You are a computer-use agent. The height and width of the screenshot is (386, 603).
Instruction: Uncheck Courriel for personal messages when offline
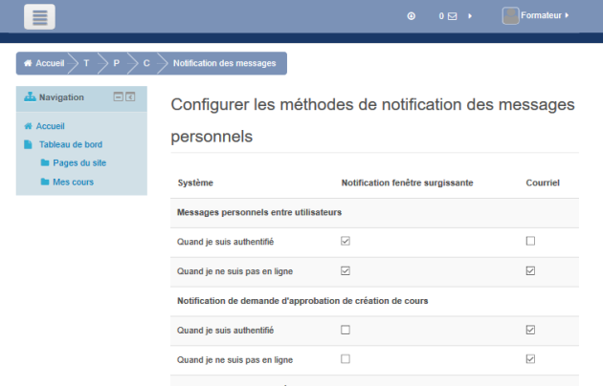530,271
